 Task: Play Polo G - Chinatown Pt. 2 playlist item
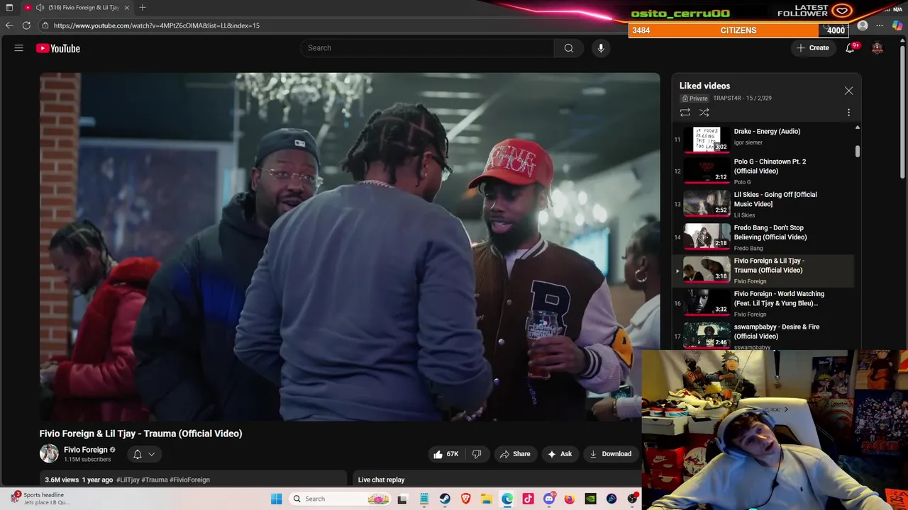click(x=763, y=171)
